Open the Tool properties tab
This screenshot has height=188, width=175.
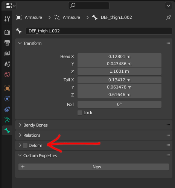pos(7,19)
